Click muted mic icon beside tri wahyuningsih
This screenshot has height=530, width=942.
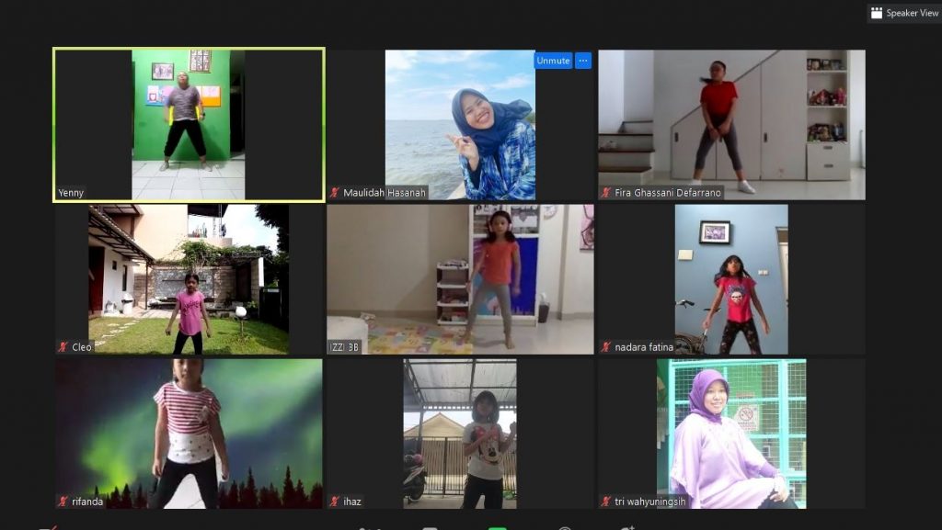coord(605,502)
